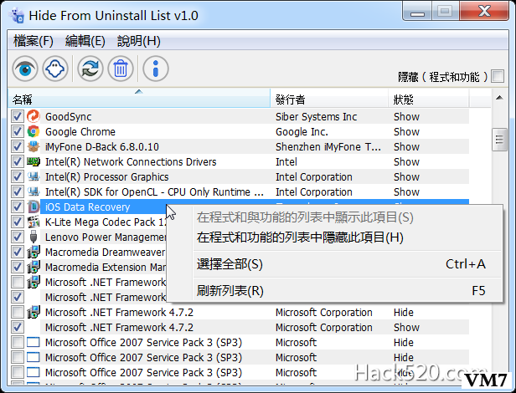Click the Lenovo Power Management icon

click(x=34, y=237)
